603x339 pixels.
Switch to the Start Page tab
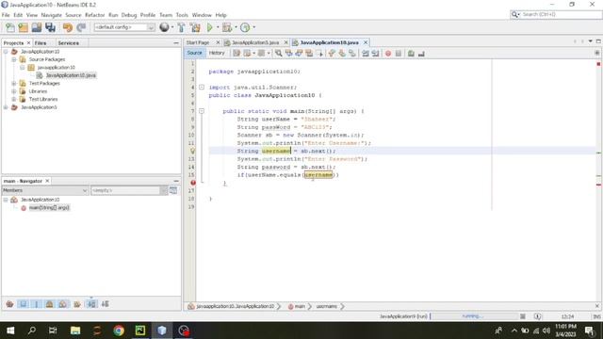198,42
